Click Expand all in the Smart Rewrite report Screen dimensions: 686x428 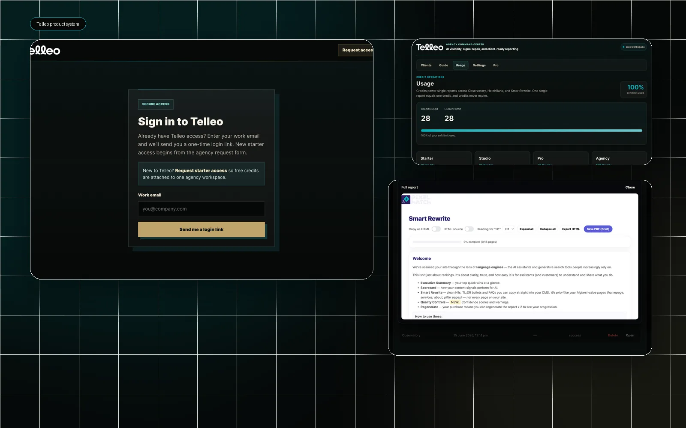coord(527,229)
